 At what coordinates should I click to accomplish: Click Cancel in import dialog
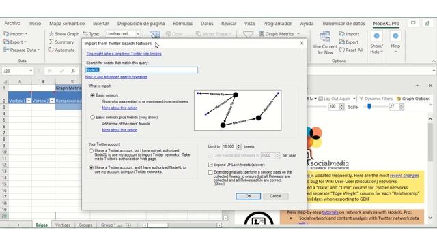tap(276, 196)
